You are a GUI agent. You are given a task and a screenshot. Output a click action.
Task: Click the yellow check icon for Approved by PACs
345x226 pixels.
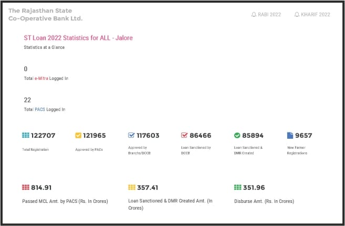point(78,136)
